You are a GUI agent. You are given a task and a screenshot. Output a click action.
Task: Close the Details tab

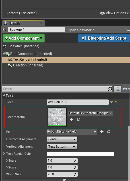(41, 23)
